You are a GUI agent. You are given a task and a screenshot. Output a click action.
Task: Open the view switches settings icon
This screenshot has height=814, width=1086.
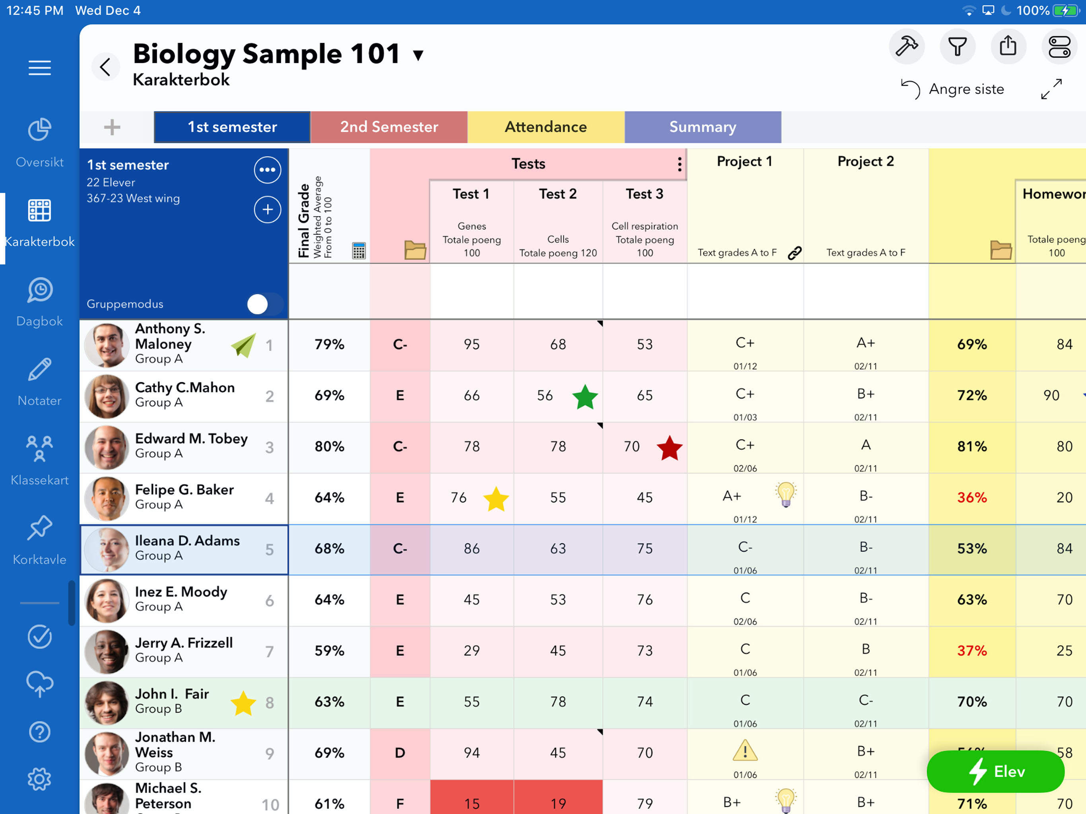1059,47
